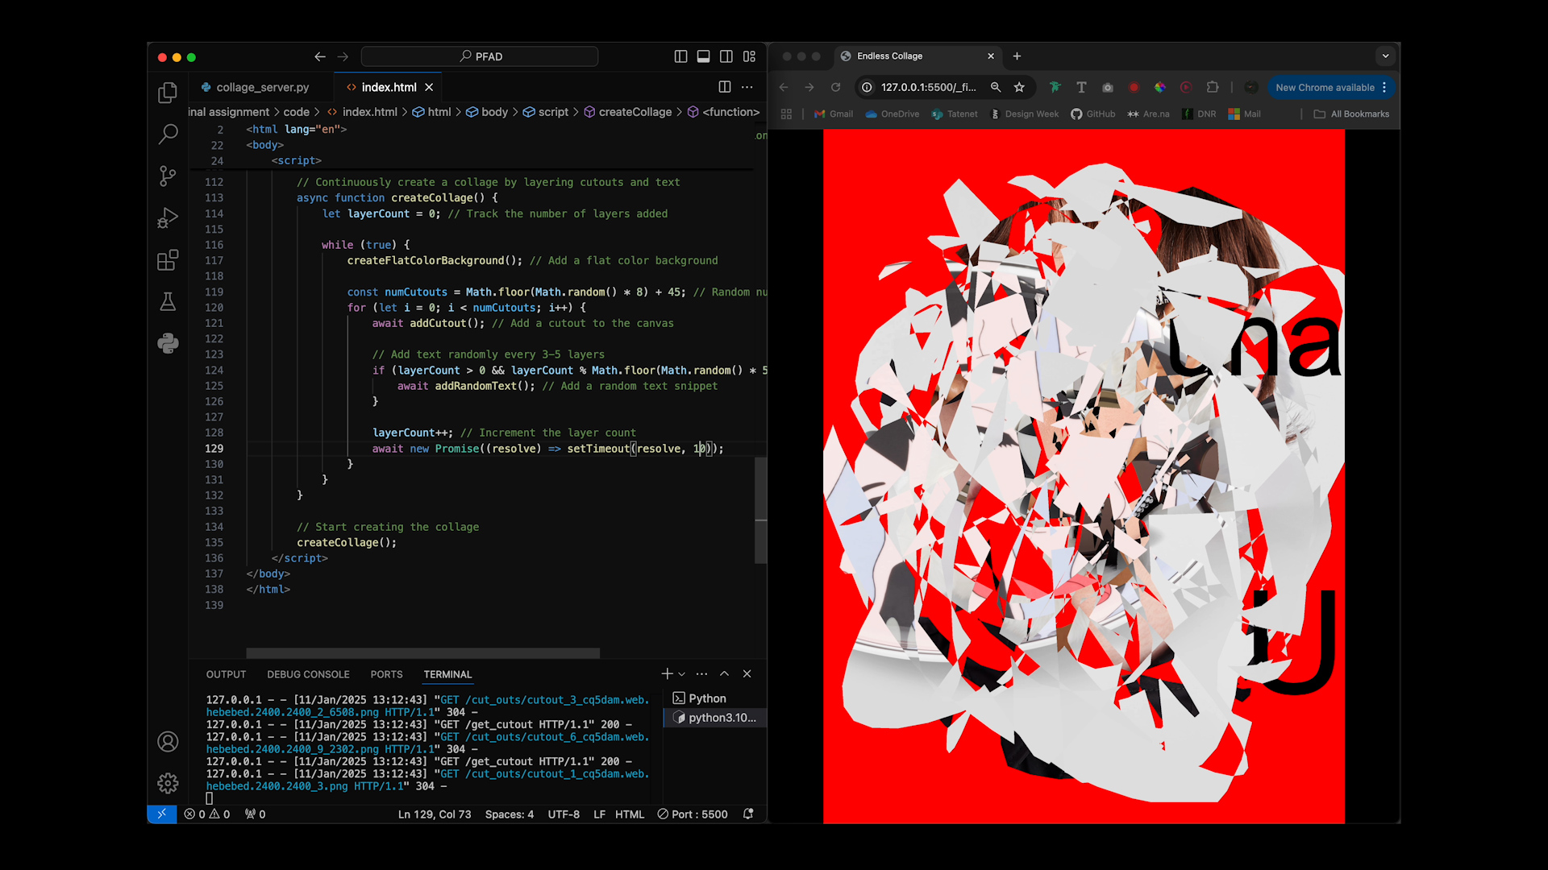Click the editor horizontal scrollbar thumb

point(422,653)
